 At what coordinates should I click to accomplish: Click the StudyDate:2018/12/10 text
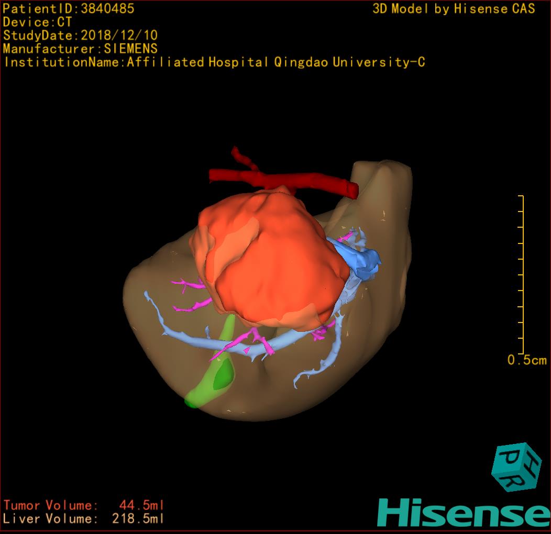tap(80, 35)
